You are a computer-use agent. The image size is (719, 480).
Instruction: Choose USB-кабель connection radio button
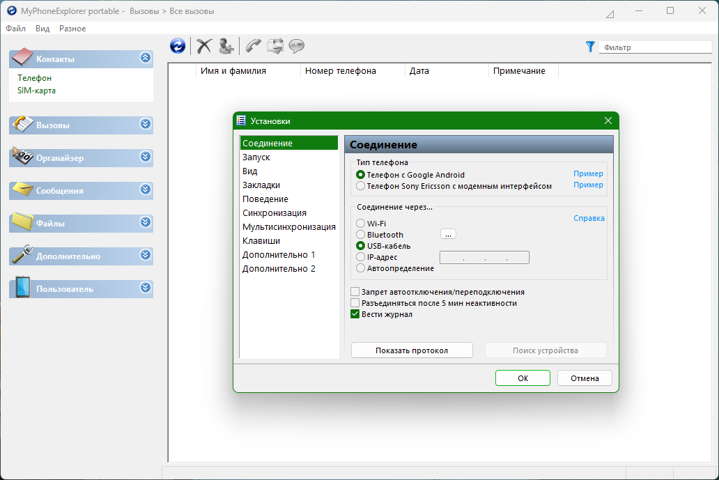coord(360,246)
